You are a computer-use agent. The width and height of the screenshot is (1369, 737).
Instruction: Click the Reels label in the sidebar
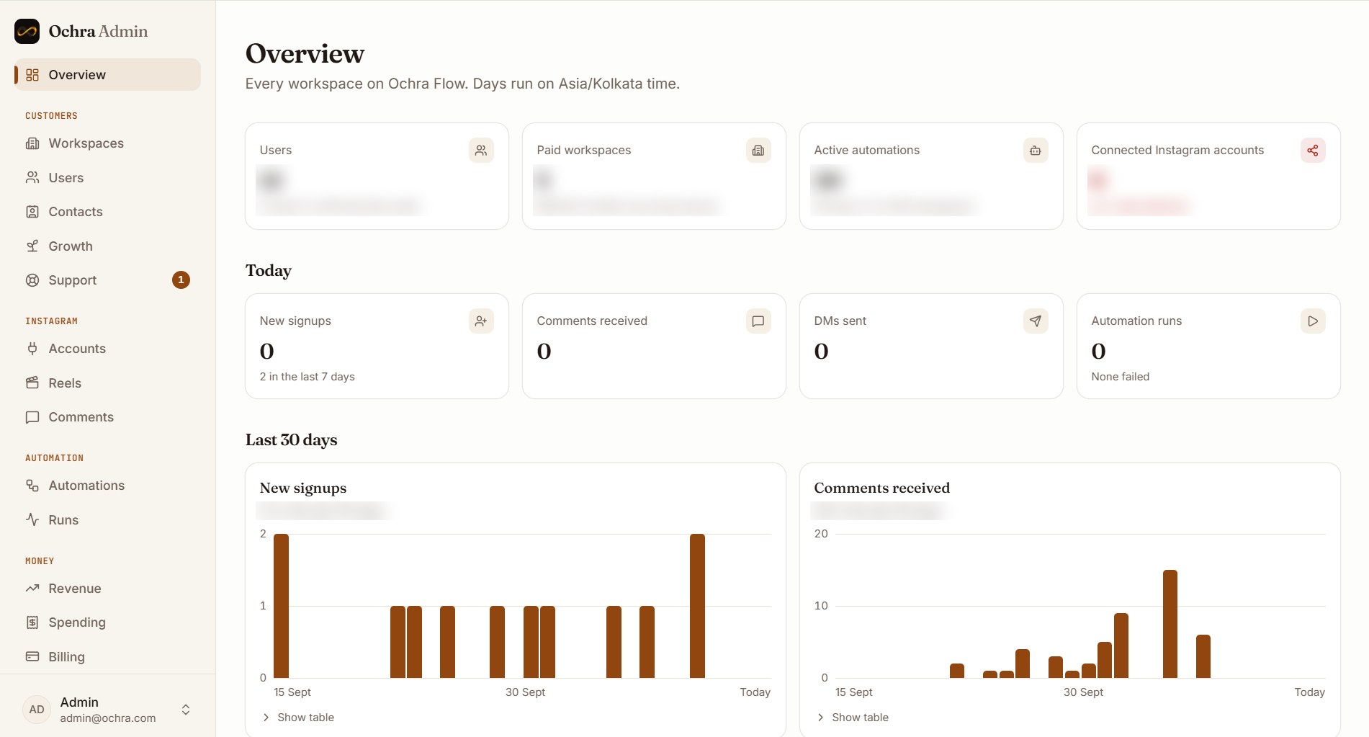[65, 383]
